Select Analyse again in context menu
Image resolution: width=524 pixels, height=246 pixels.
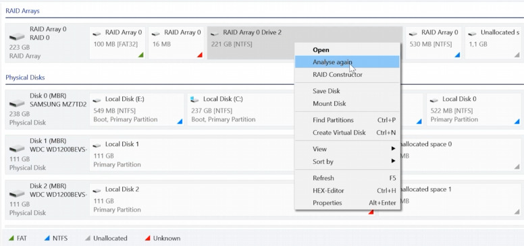point(347,62)
